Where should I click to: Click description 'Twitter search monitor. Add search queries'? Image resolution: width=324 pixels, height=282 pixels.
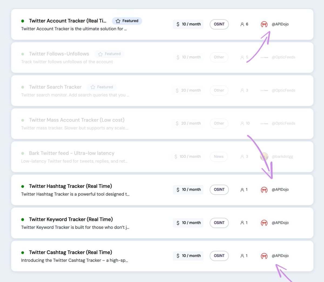pos(75,95)
